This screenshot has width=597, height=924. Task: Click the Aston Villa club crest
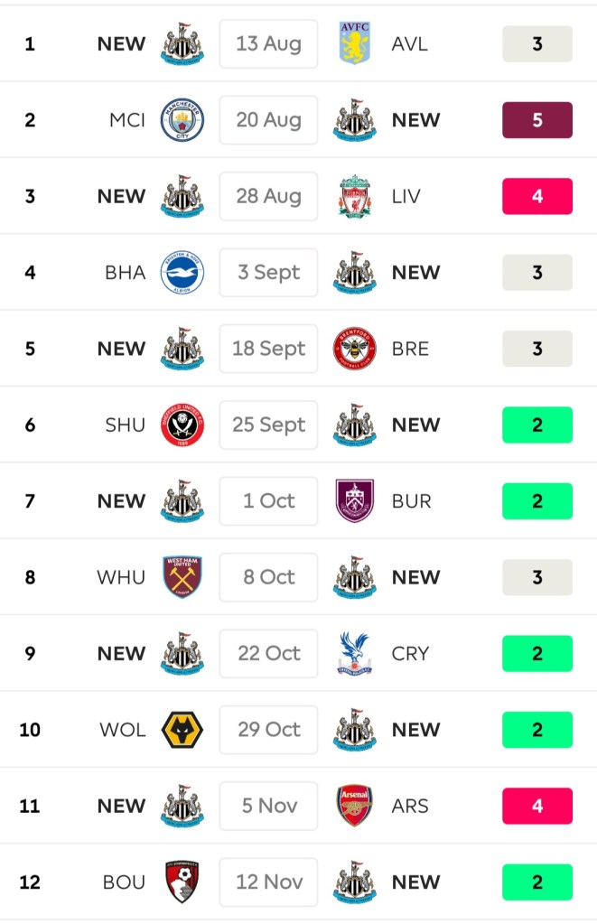point(354,44)
